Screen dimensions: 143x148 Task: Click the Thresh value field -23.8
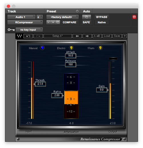tap(40, 84)
